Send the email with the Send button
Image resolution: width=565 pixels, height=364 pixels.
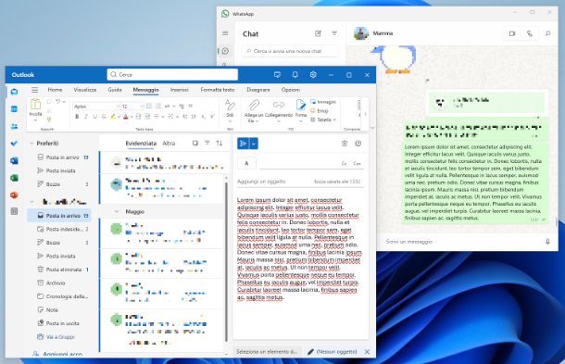pyautogui.click(x=244, y=144)
